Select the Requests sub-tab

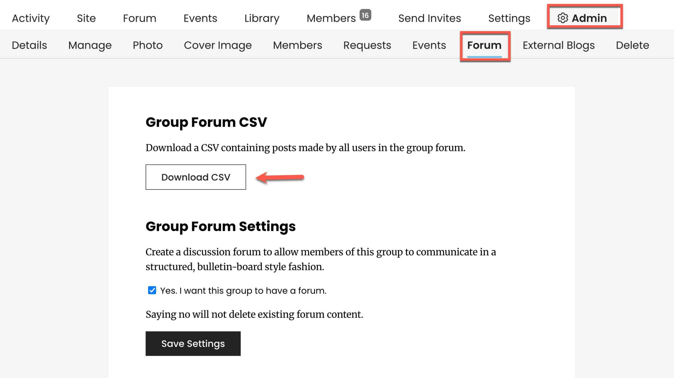click(367, 45)
